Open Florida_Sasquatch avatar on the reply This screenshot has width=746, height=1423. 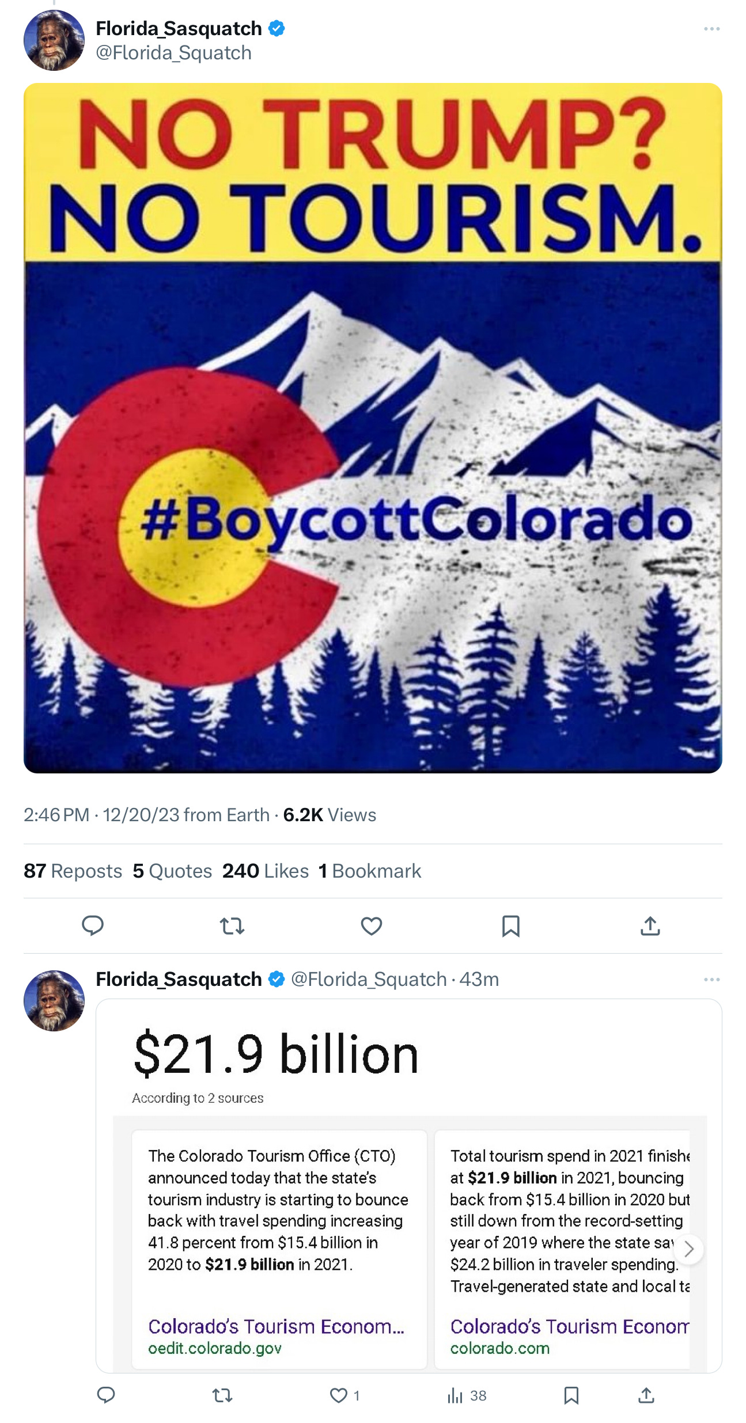tap(54, 1001)
